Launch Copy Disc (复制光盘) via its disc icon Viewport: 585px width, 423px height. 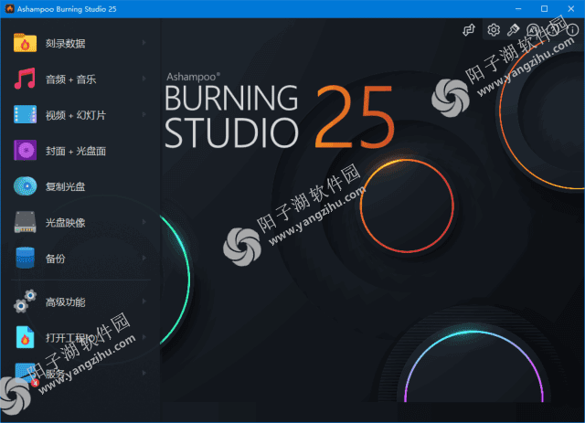click(25, 185)
